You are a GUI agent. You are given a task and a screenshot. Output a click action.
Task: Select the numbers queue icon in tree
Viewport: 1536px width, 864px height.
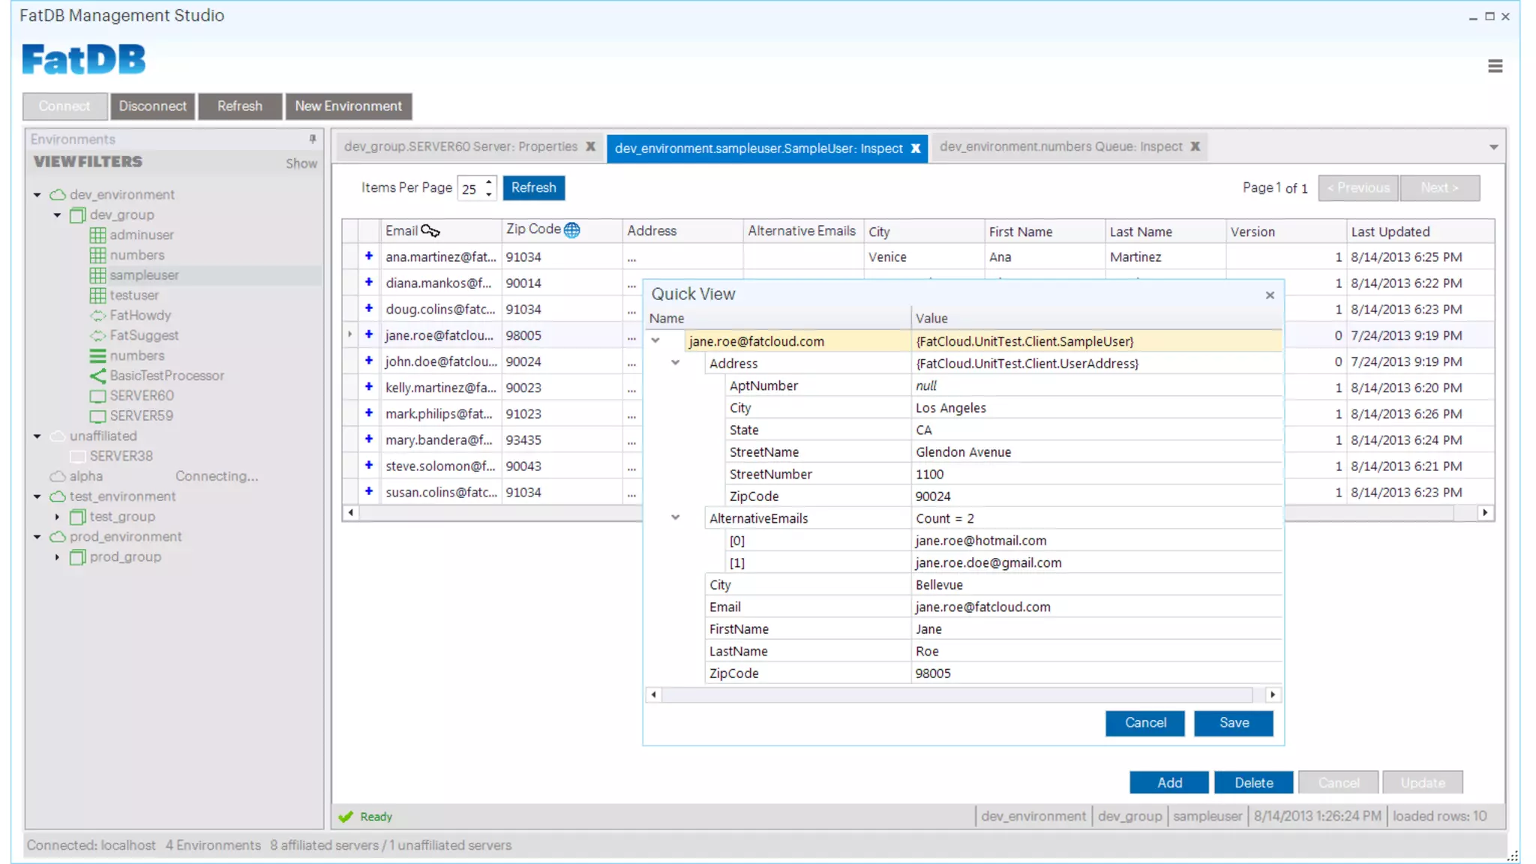pos(97,355)
